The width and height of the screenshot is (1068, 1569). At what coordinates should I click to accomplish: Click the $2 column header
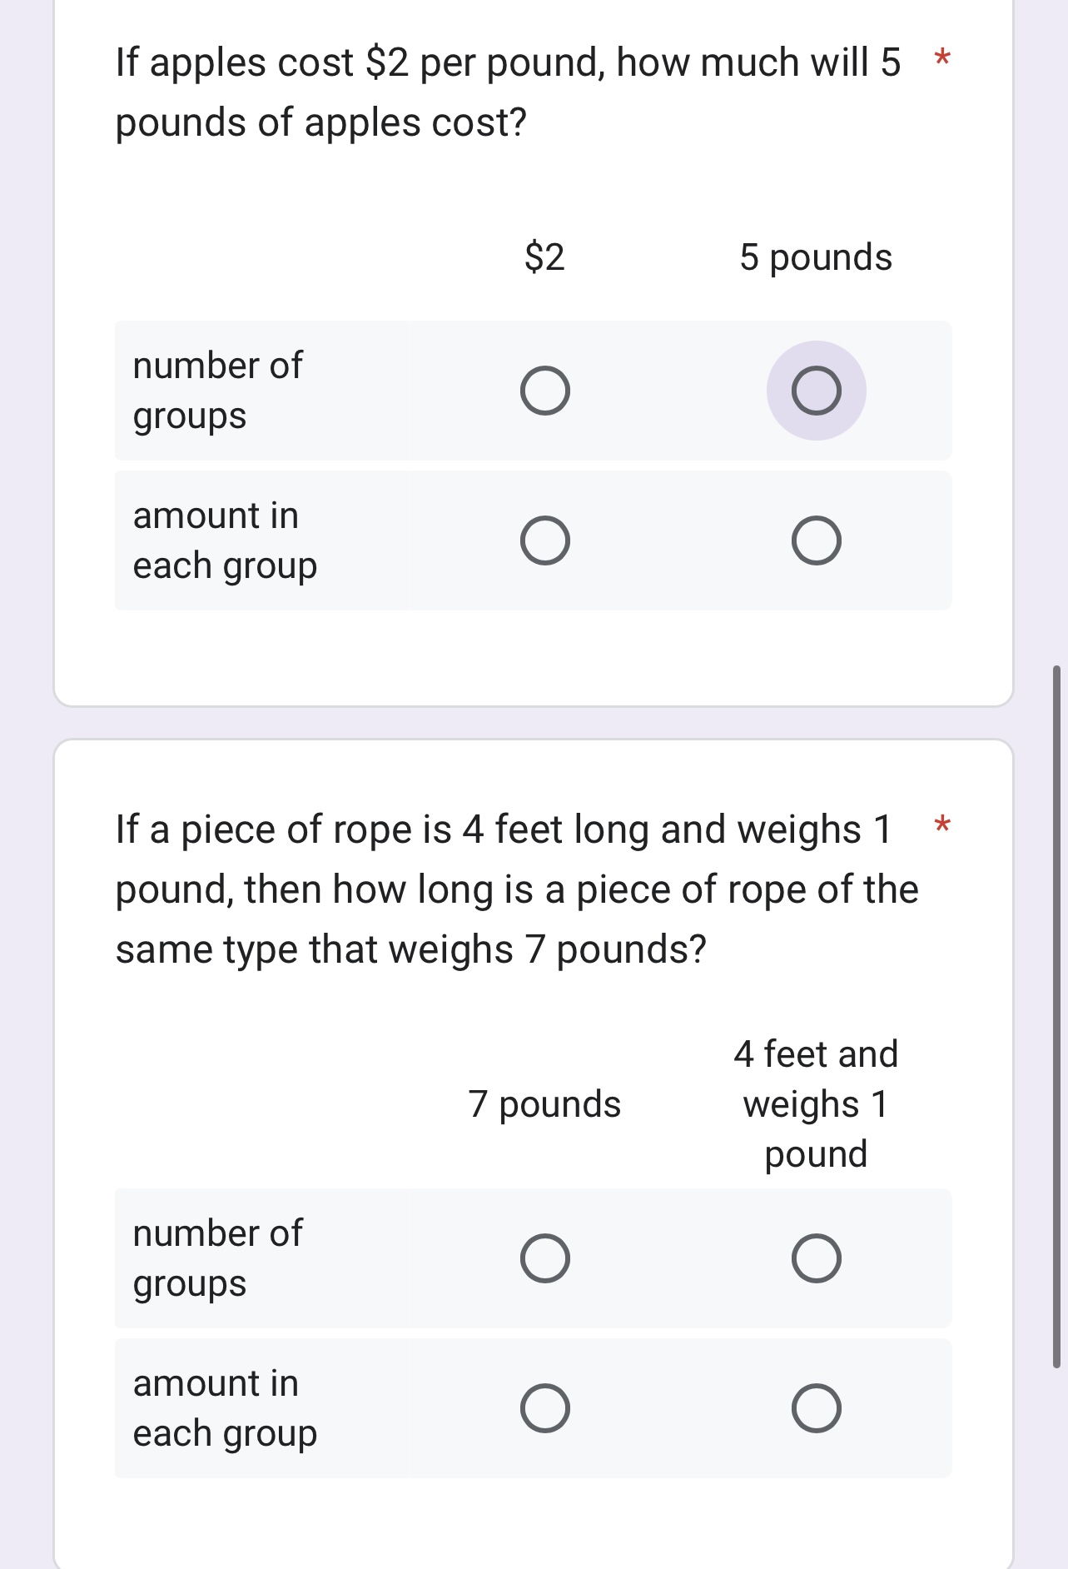(544, 257)
